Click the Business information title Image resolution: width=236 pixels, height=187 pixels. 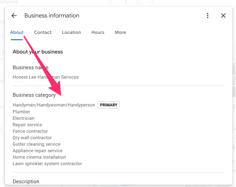pos(52,16)
